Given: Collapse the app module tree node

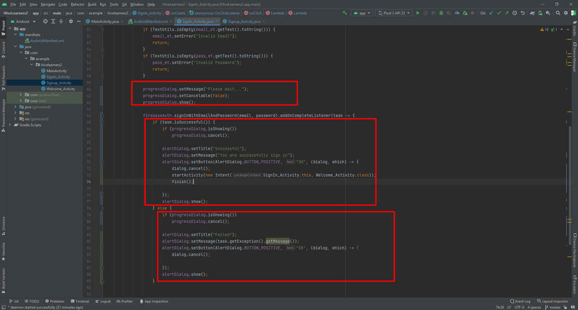Looking at the screenshot, I should (x=10, y=29).
